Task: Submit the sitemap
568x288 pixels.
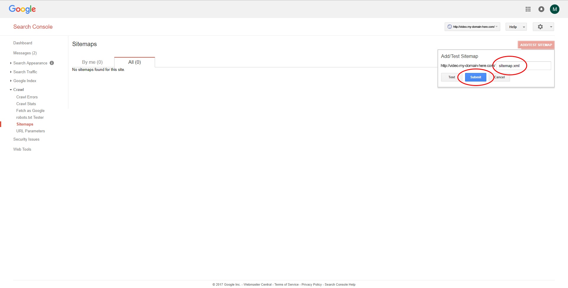Action: click(x=476, y=77)
